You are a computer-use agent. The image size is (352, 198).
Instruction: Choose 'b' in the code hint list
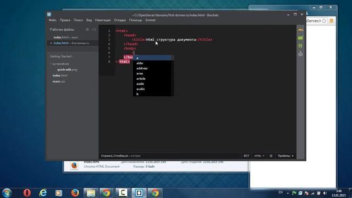coord(153,94)
